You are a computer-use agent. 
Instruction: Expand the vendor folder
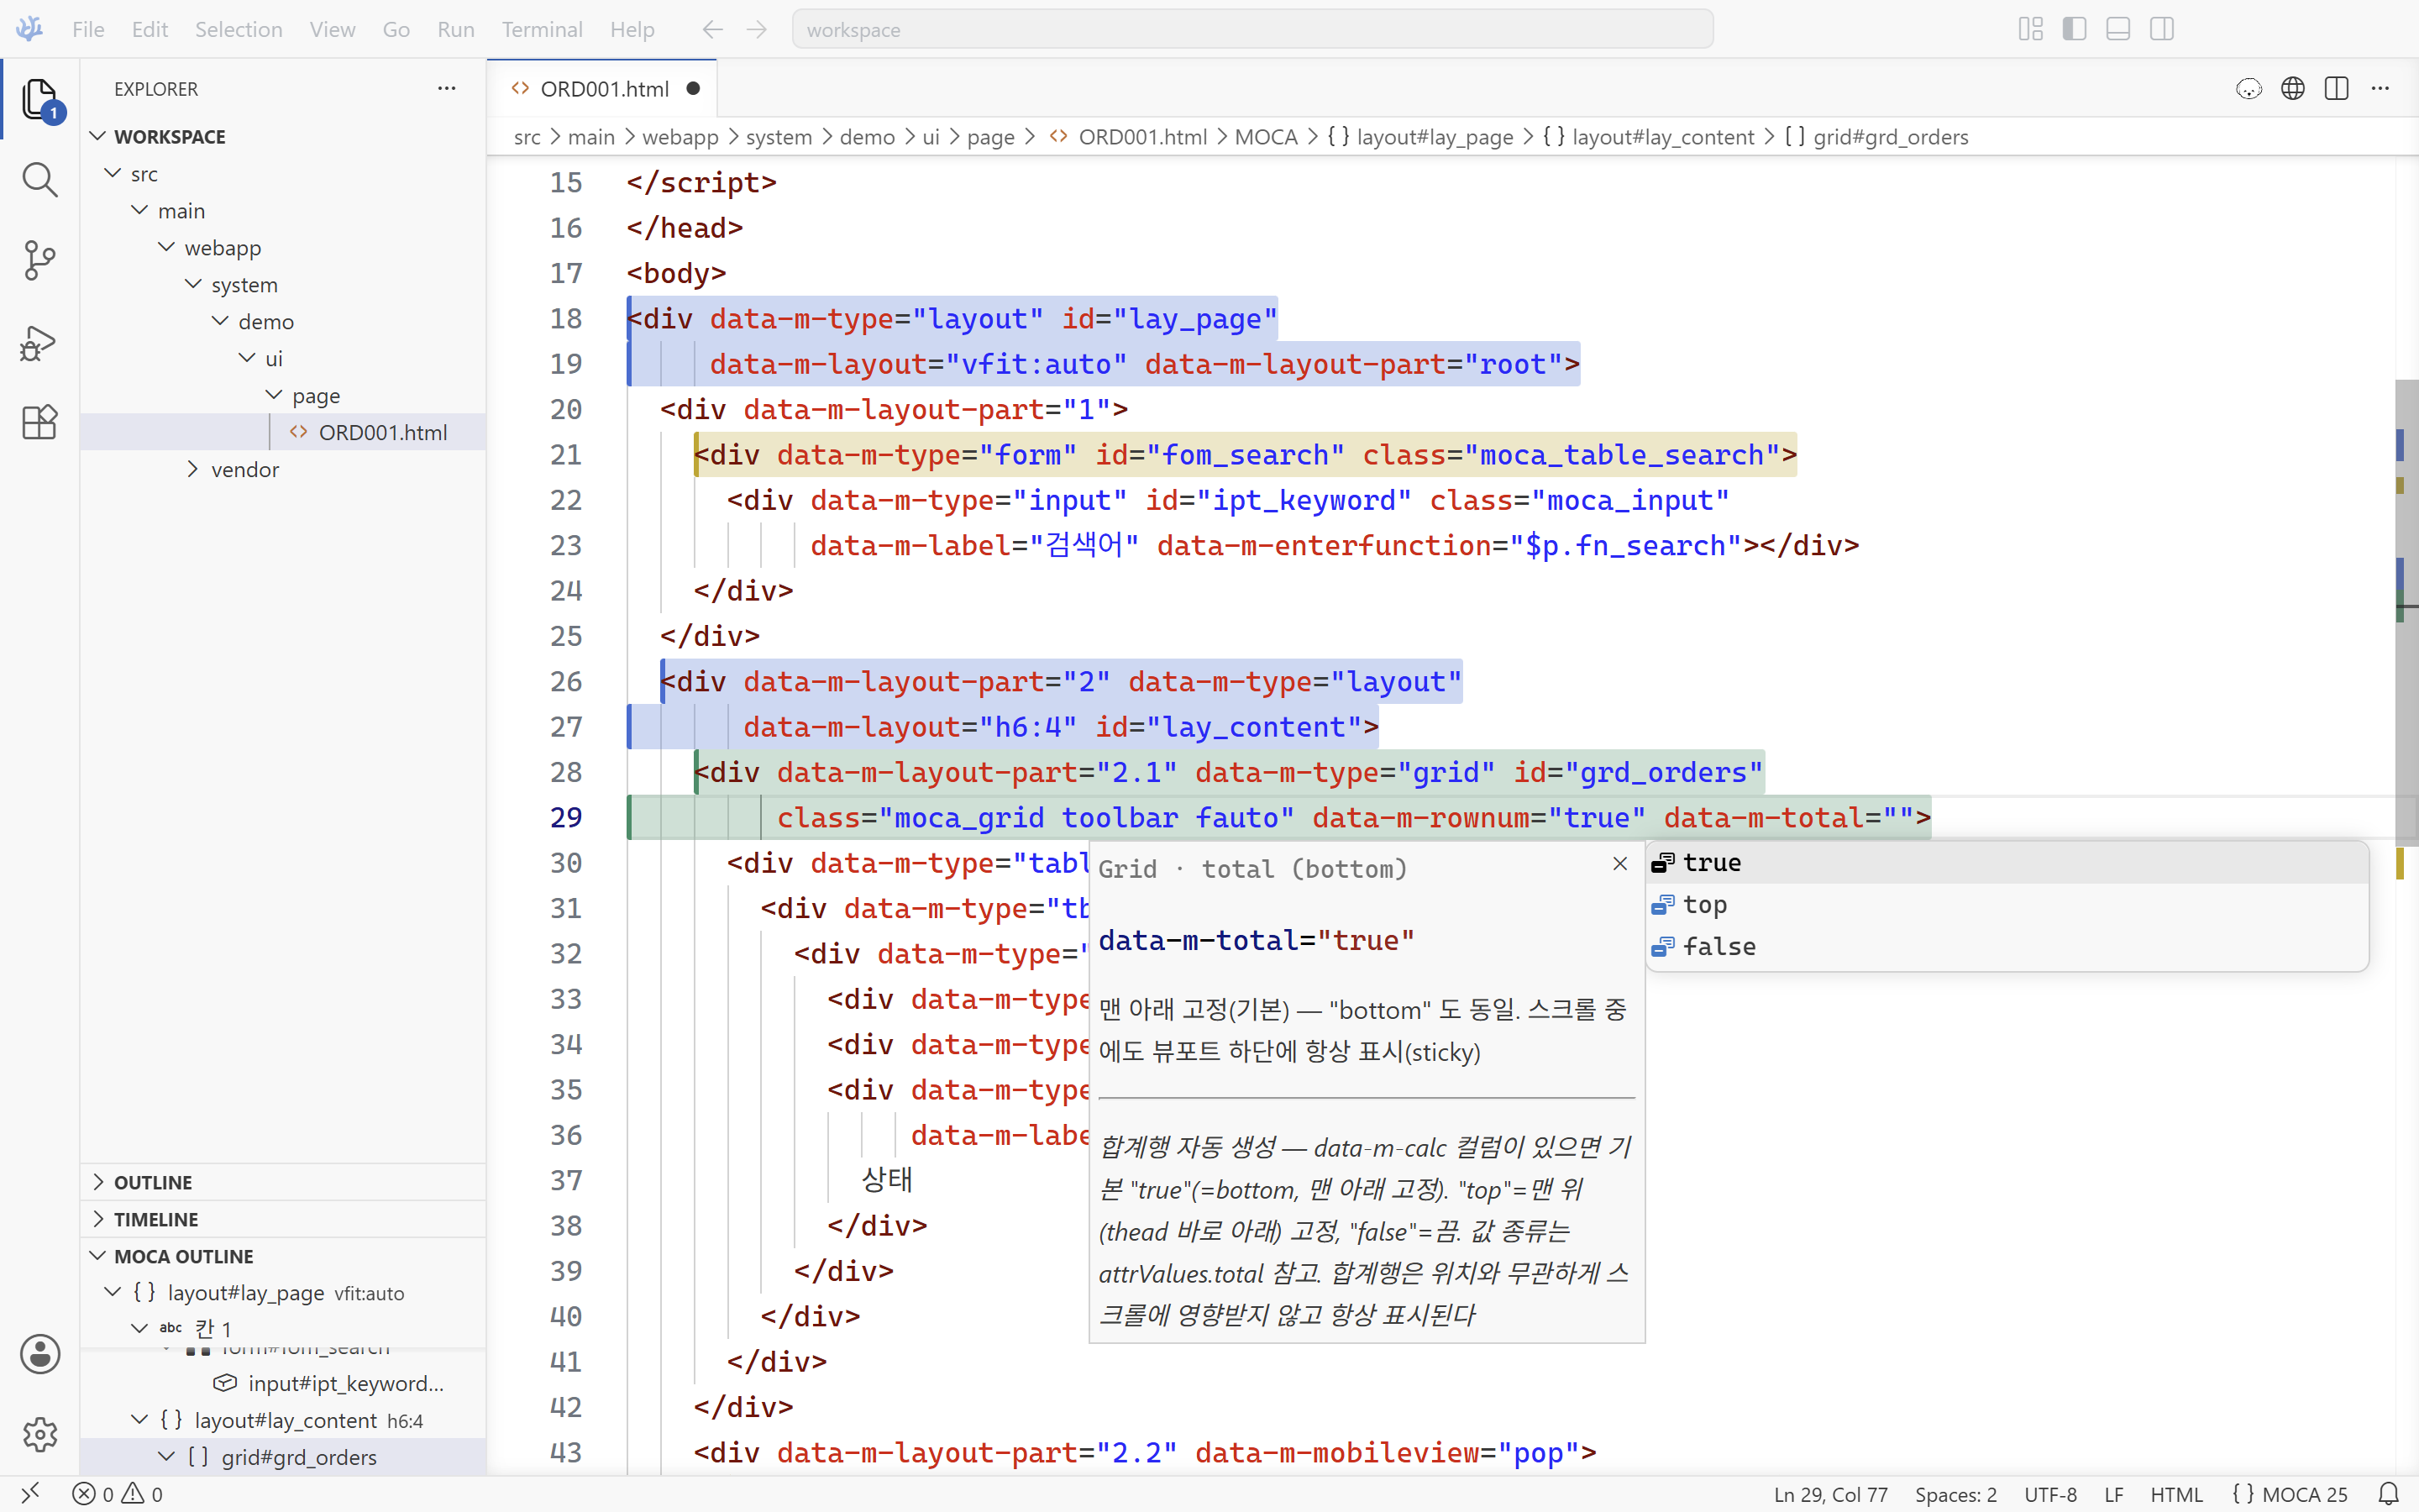point(283,469)
